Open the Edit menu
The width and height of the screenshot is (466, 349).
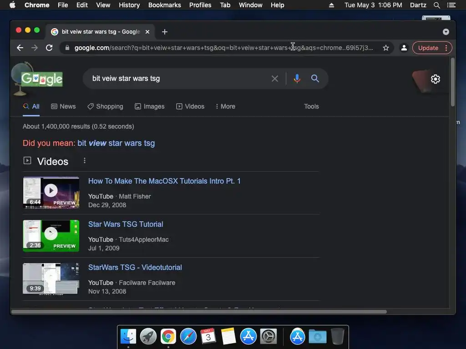(x=82, y=5)
